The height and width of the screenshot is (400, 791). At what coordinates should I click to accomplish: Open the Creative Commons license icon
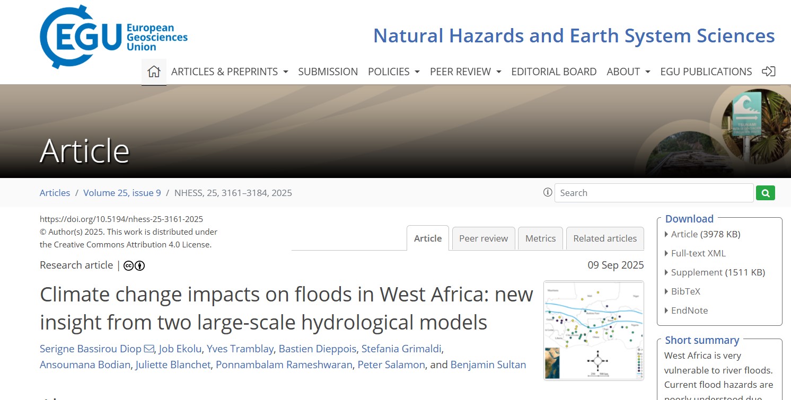click(x=134, y=265)
